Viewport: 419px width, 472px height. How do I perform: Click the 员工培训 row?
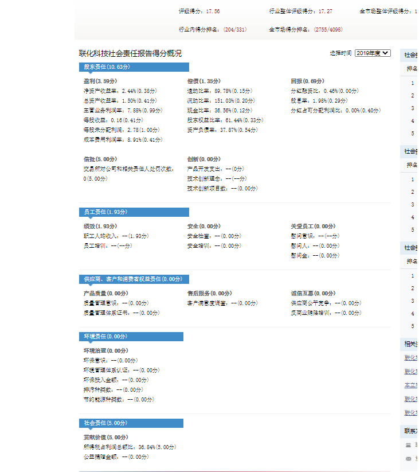pos(108,245)
